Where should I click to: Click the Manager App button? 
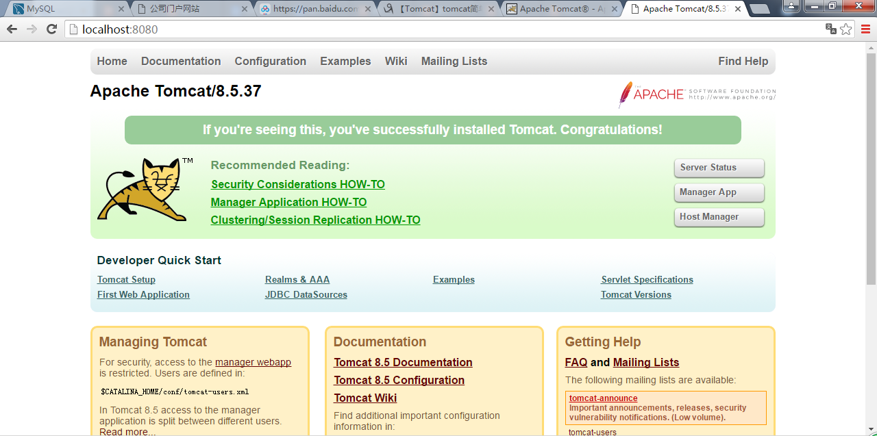719,192
